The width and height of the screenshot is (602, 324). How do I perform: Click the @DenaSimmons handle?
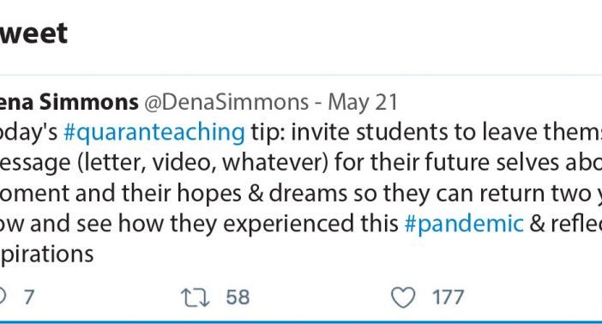226,102
